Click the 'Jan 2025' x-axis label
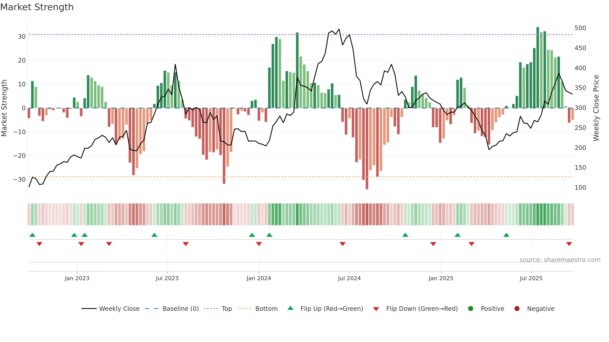 click(441, 278)
